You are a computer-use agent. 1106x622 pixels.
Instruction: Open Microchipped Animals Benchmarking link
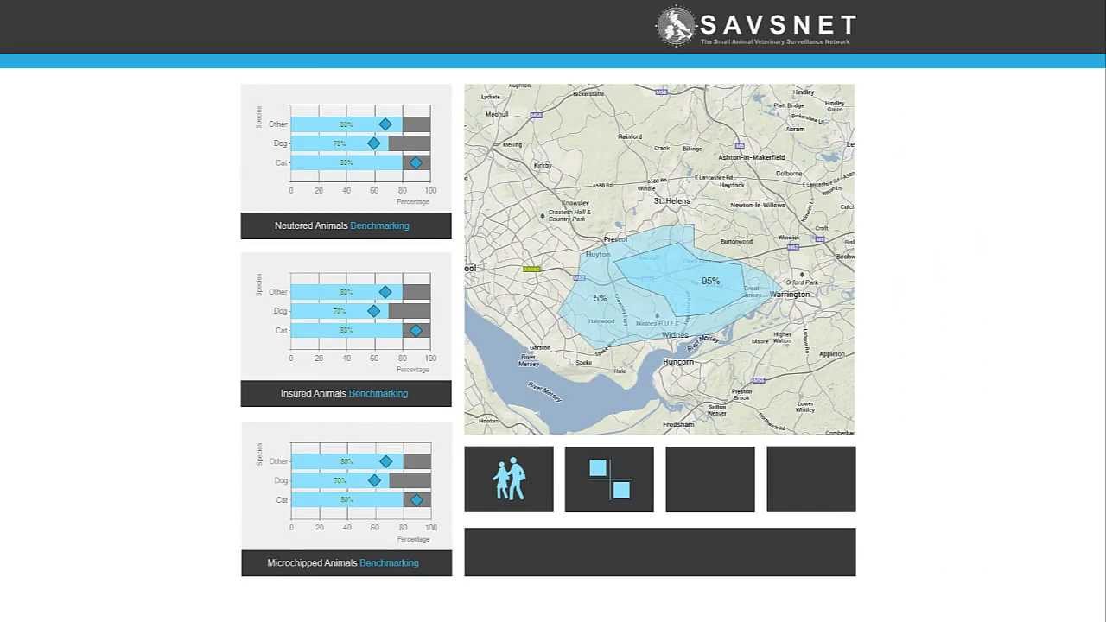coord(389,562)
